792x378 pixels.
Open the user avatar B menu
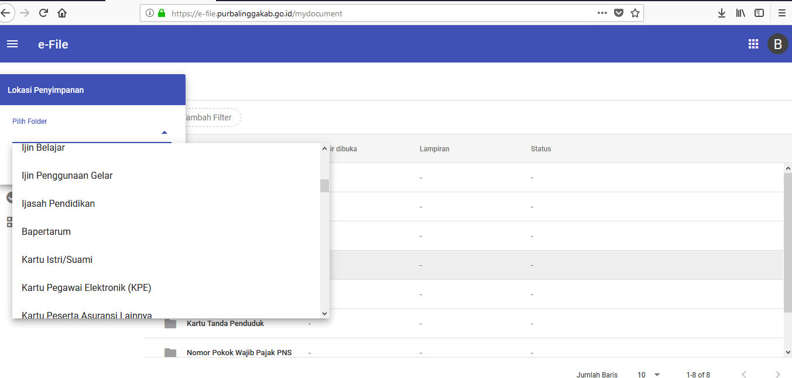tap(778, 44)
